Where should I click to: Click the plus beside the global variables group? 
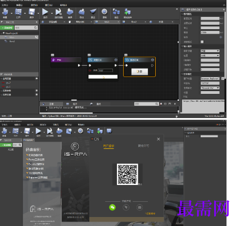[37, 79]
